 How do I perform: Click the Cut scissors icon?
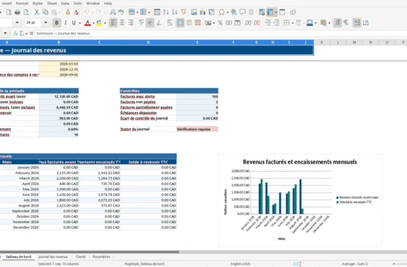pyautogui.click(x=37, y=12)
